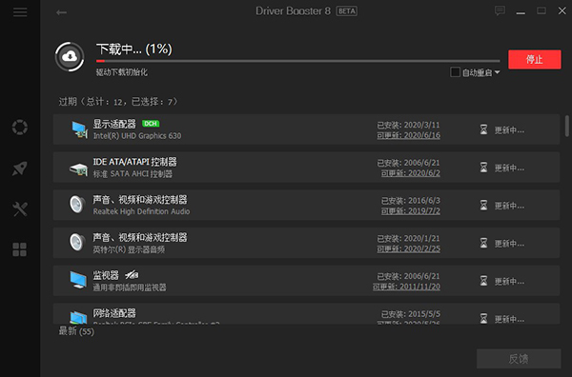This screenshot has width=572, height=377.
Task: Select the 标准 SATA AHCI 控制器 text
Action: [x=133, y=174]
